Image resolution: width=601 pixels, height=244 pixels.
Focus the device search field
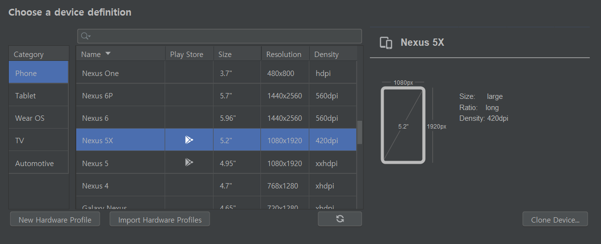point(219,36)
